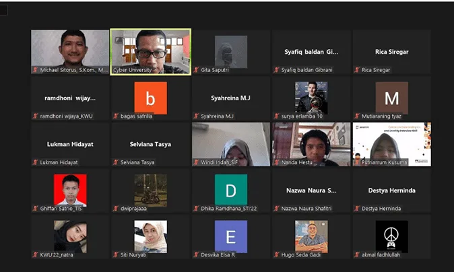
Task: Click 'Hugo Seda Gadi' name label
Action: click(x=301, y=254)
